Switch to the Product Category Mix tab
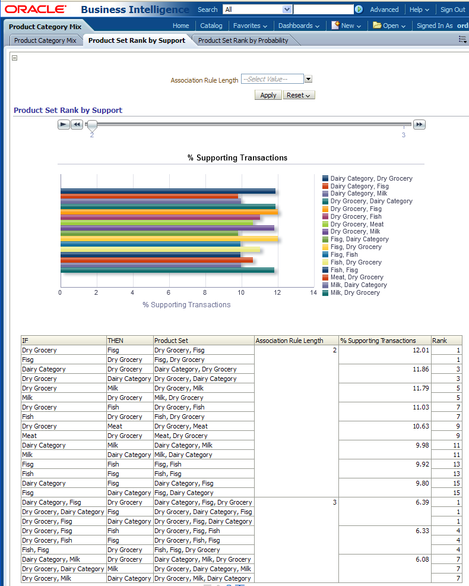This screenshot has height=586, width=469. [x=45, y=40]
